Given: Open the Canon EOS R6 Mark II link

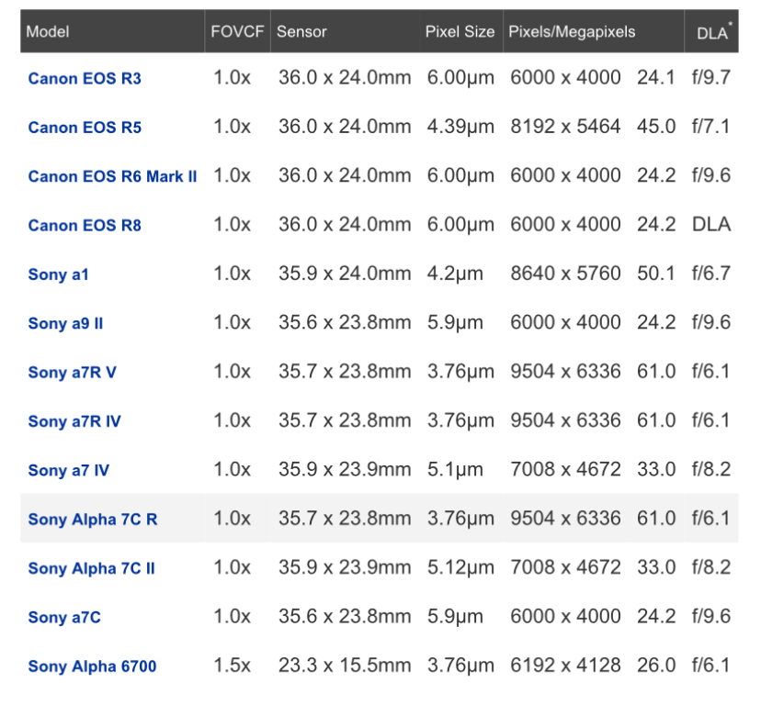Looking at the screenshot, I should 113,176.
